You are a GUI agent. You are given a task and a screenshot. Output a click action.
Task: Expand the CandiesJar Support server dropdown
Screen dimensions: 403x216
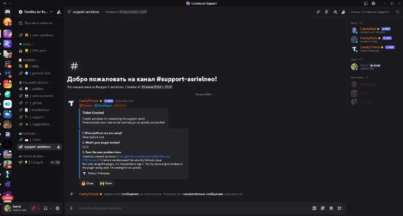(x=36, y=12)
